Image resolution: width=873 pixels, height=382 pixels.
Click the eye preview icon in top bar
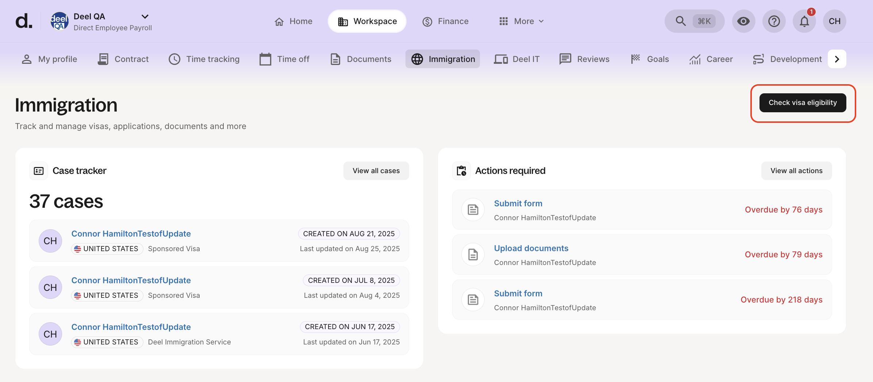pyautogui.click(x=743, y=21)
